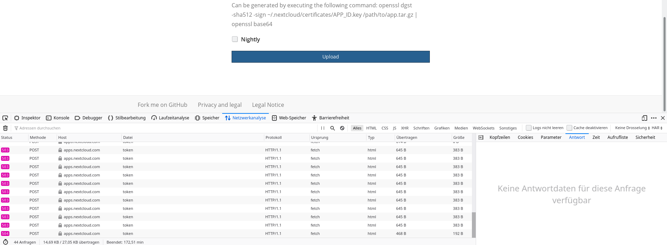Sort requests by Übertragen column
The width and height of the screenshot is (667, 245).
pos(423,137)
